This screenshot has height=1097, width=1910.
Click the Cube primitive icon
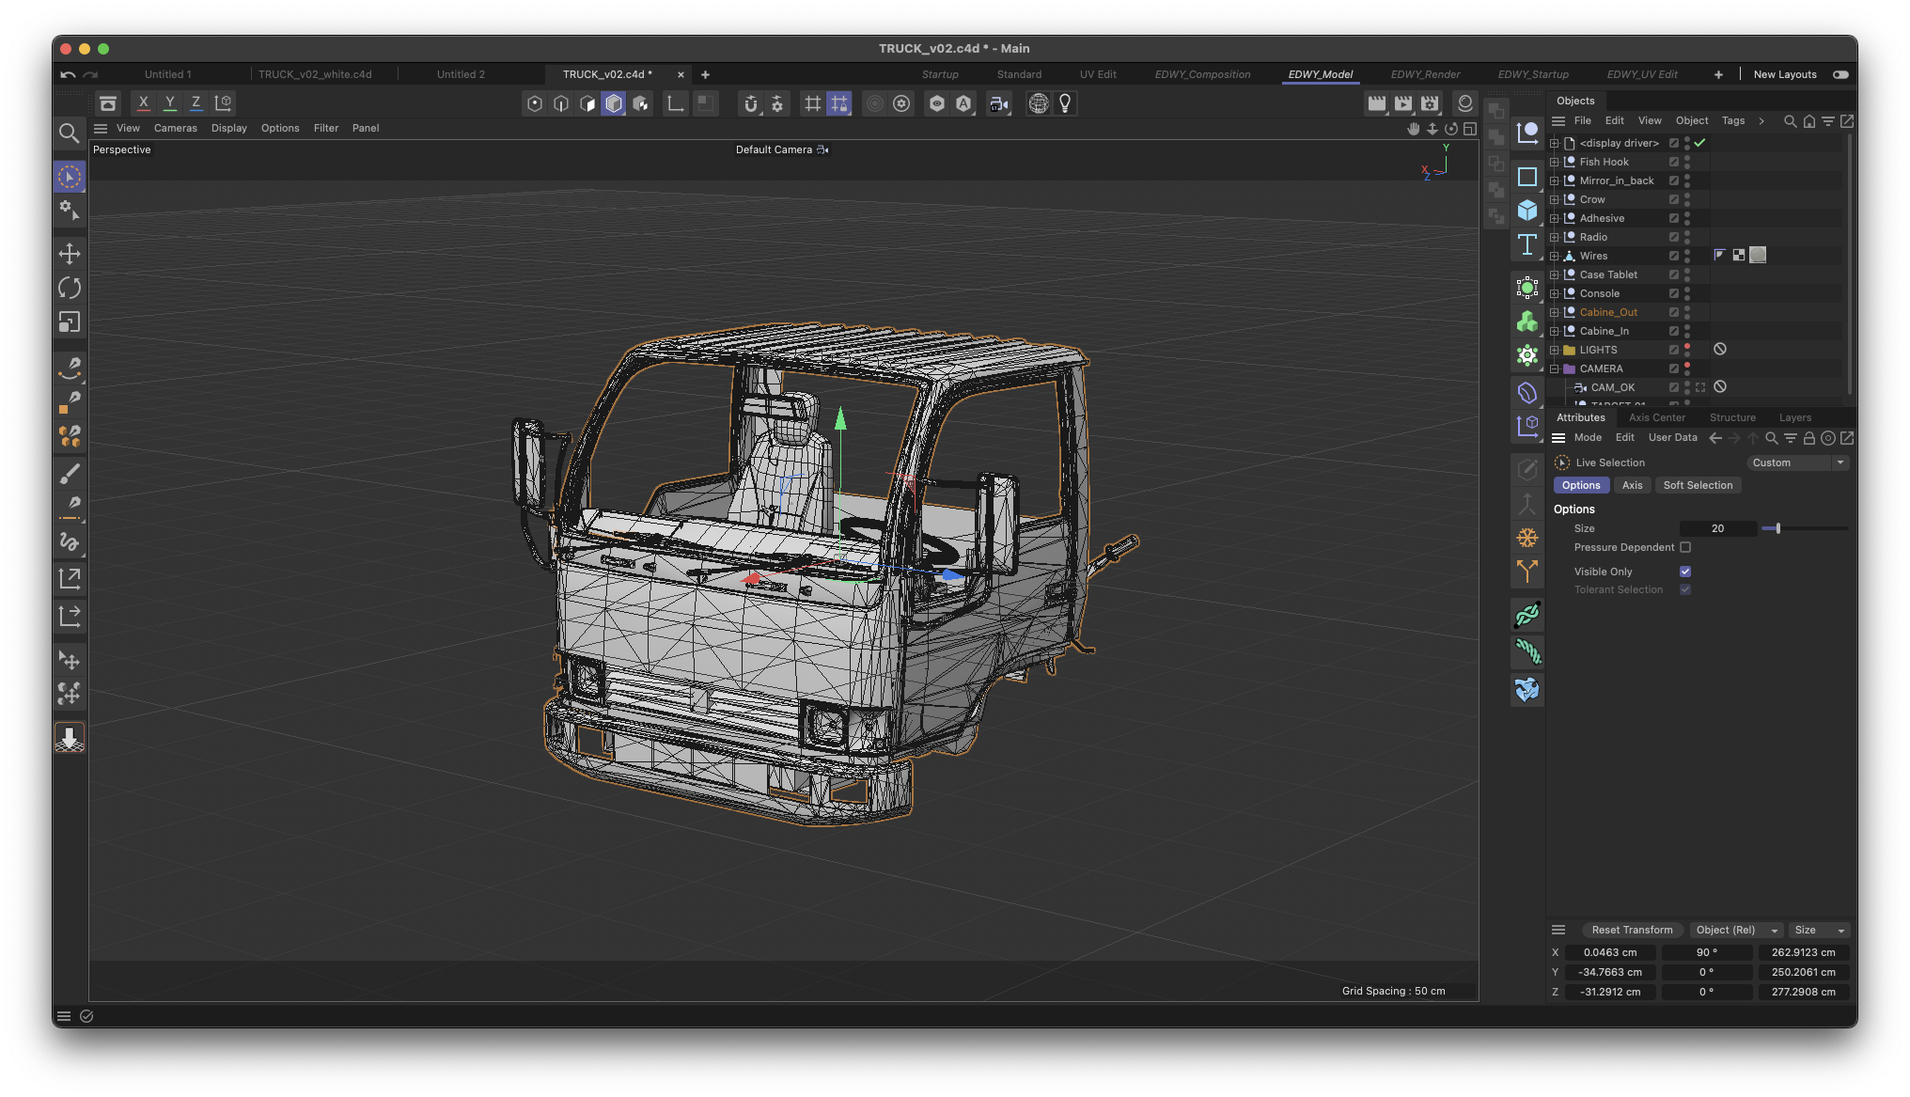[1527, 211]
